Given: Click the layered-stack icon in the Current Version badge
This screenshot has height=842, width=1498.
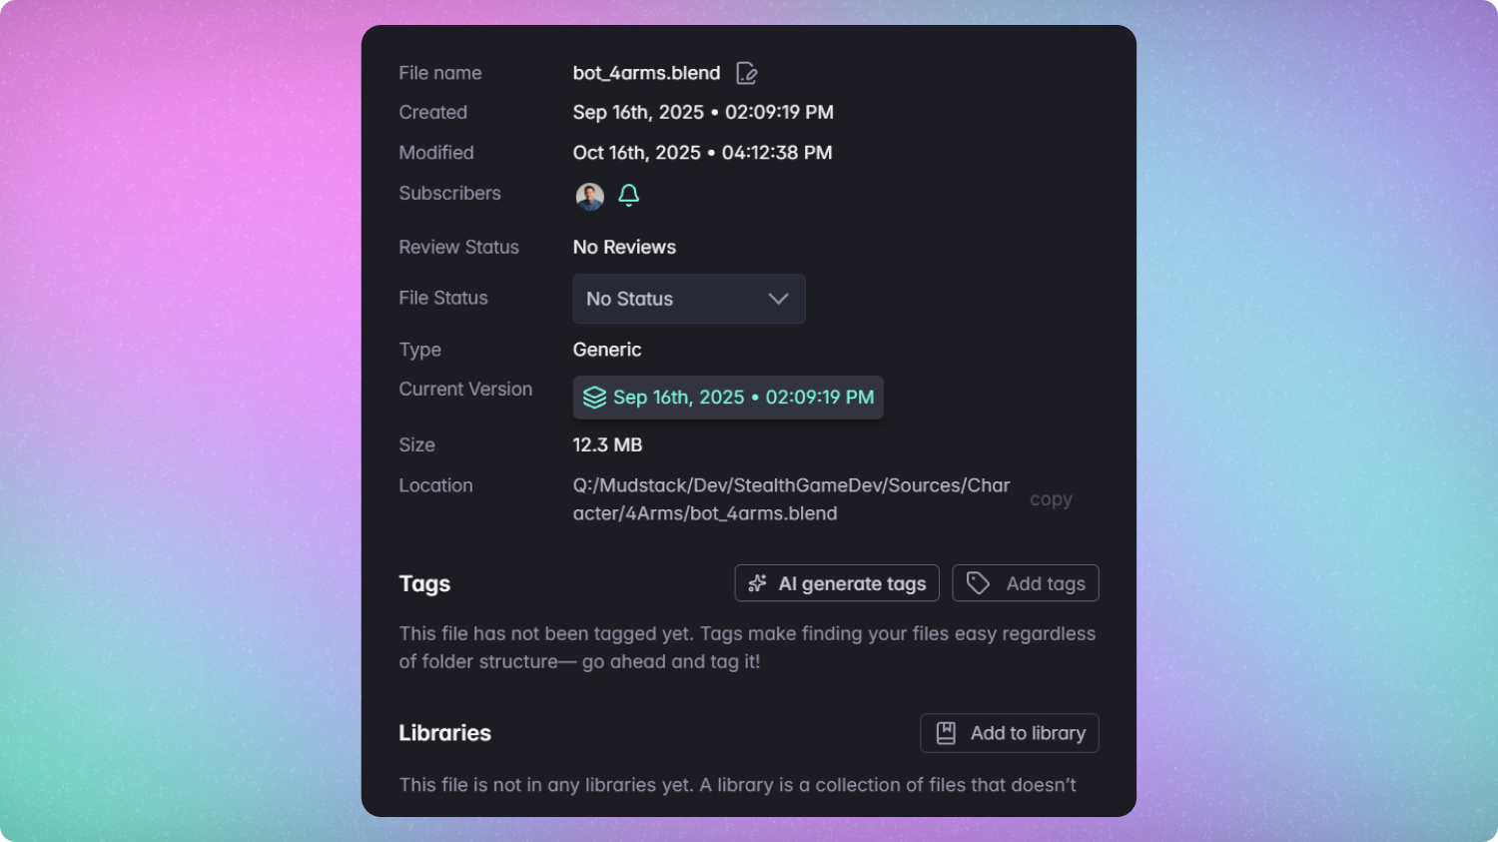Looking at the screenshot, I should [x=593, y=397].
